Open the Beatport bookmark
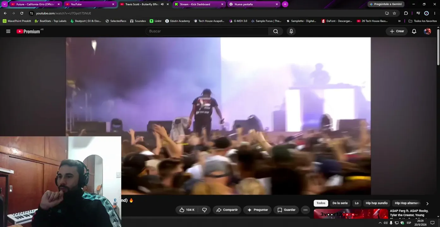Screen dimensions: 440x227 point(86,21)
